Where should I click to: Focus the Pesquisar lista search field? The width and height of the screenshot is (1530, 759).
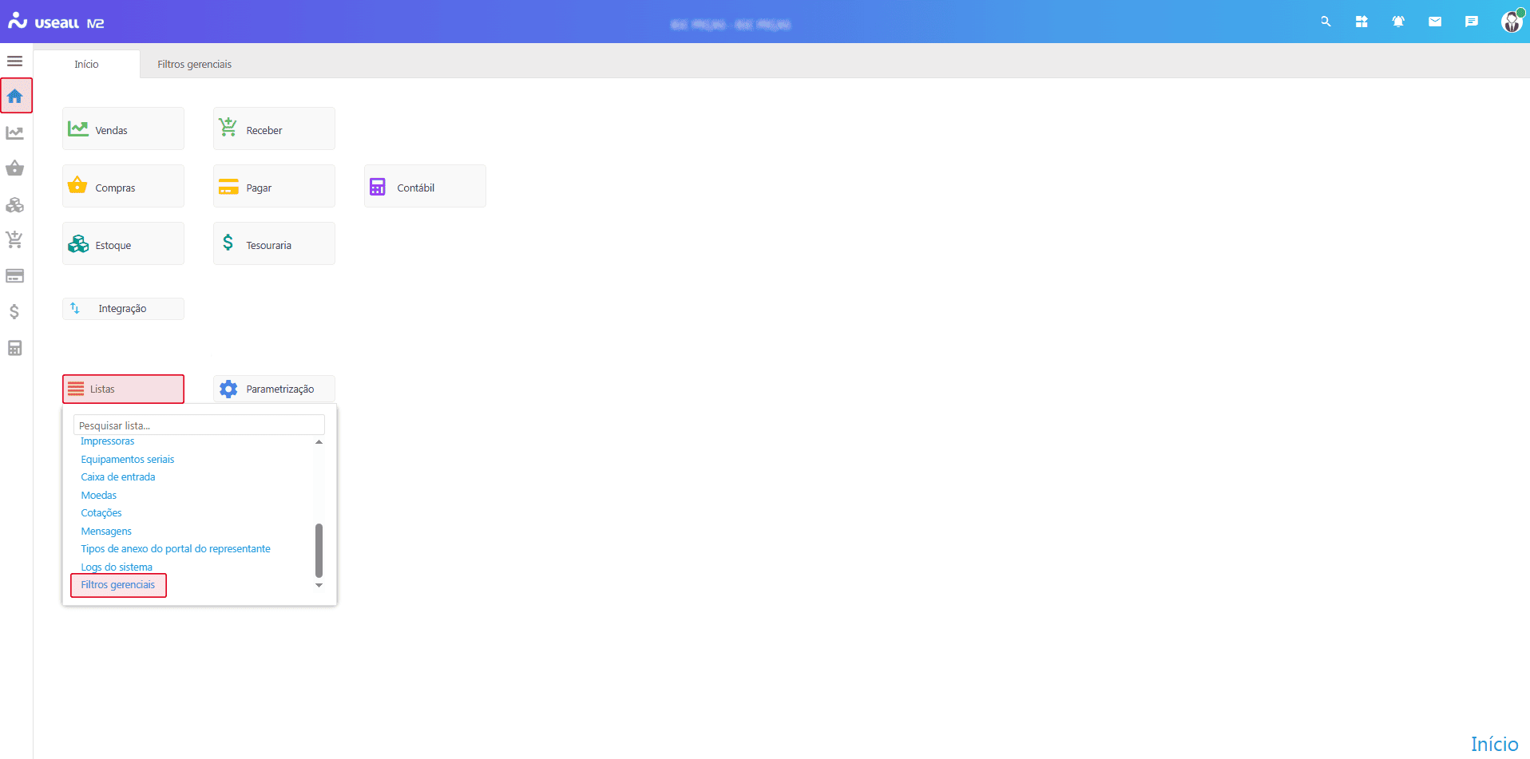(199, 425)
